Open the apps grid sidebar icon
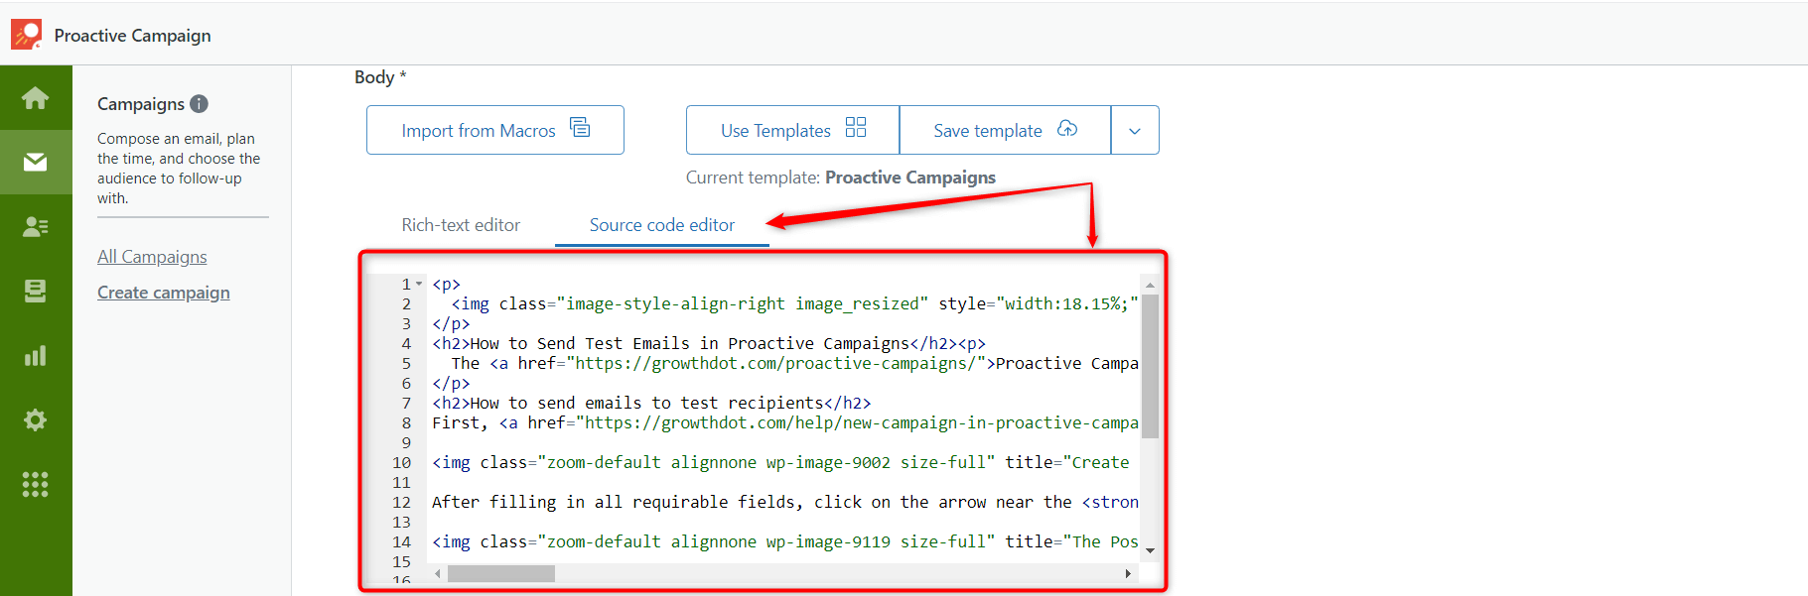This screenshot has height=596, width=1808. click(x=36, y=484)
